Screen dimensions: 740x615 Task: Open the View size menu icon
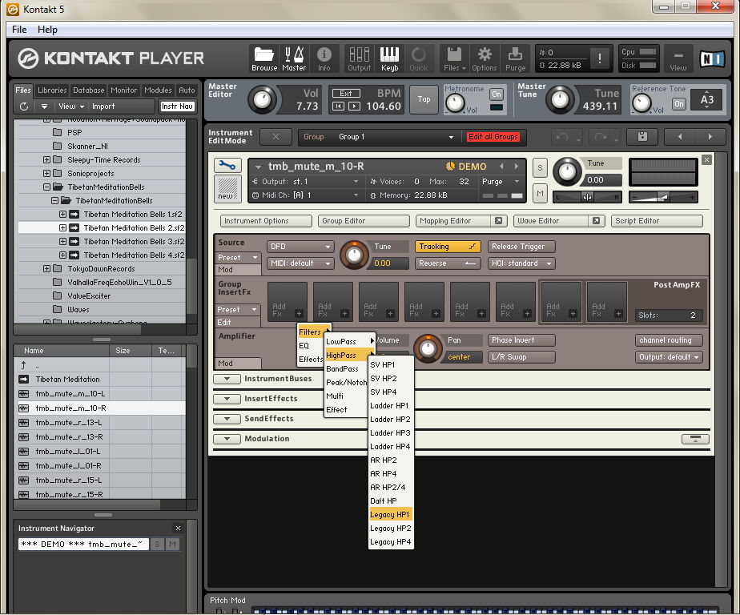pyautogui.click(x=678, y=58)
